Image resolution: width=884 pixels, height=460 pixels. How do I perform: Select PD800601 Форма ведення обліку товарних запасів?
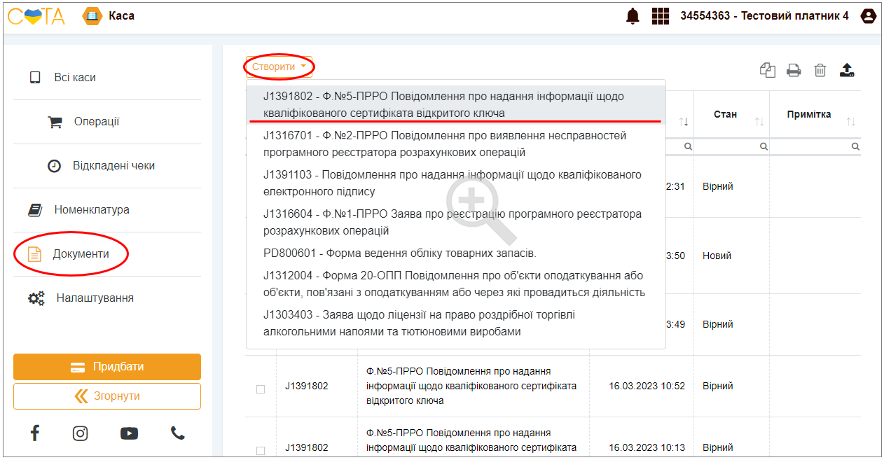(456, 253)
